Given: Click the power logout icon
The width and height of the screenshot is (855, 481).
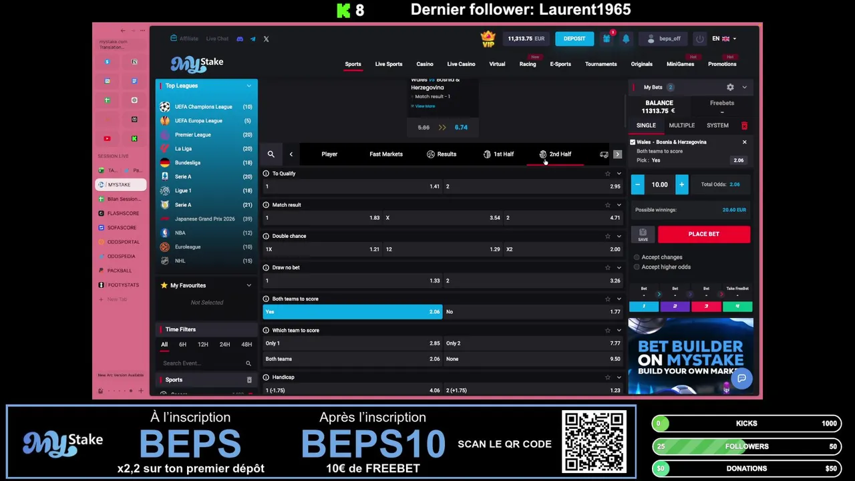Looking at the screenshot, I should click(x=699, y=39).
